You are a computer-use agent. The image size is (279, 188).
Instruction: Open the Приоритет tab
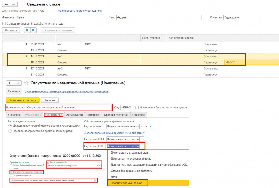(93, 115)
